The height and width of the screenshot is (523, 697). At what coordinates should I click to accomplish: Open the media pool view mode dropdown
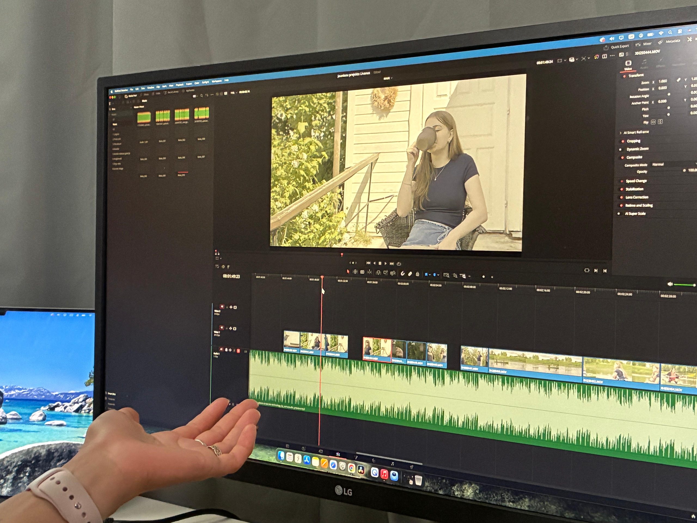tap(195, 96)
